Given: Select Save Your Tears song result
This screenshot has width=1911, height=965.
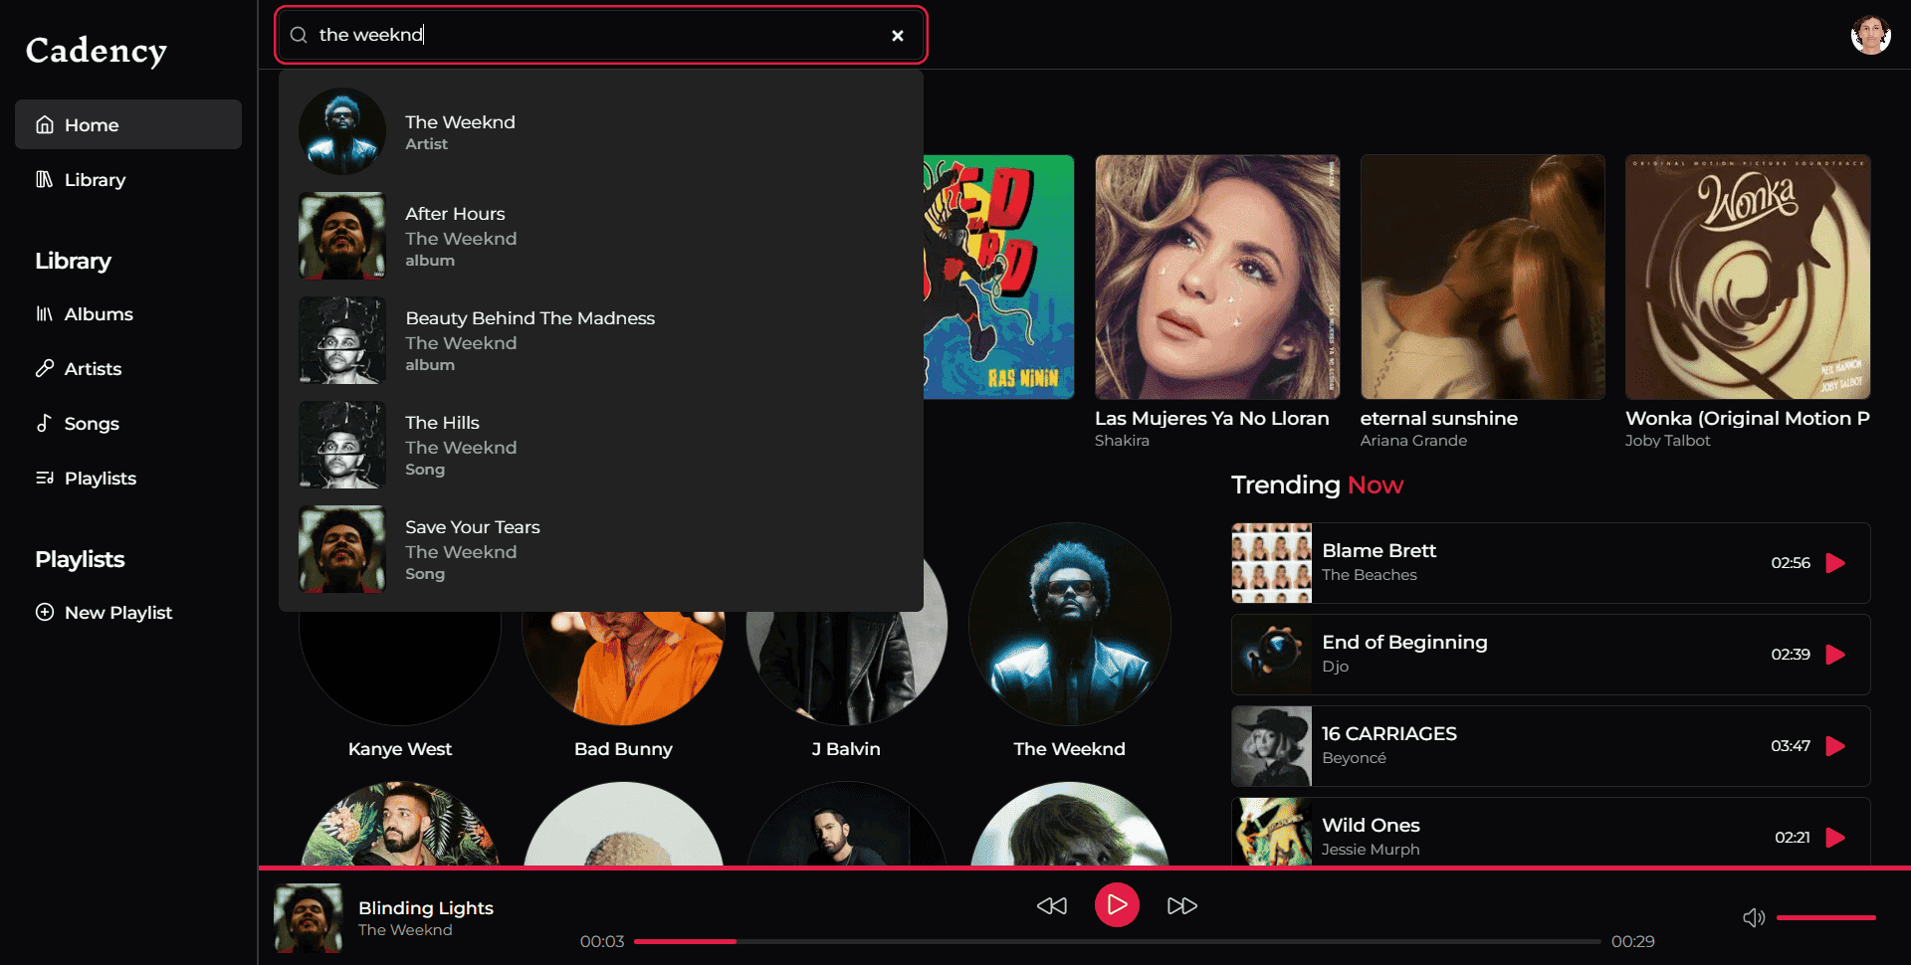Looking at the screenshot, I should tap(601, 549).
